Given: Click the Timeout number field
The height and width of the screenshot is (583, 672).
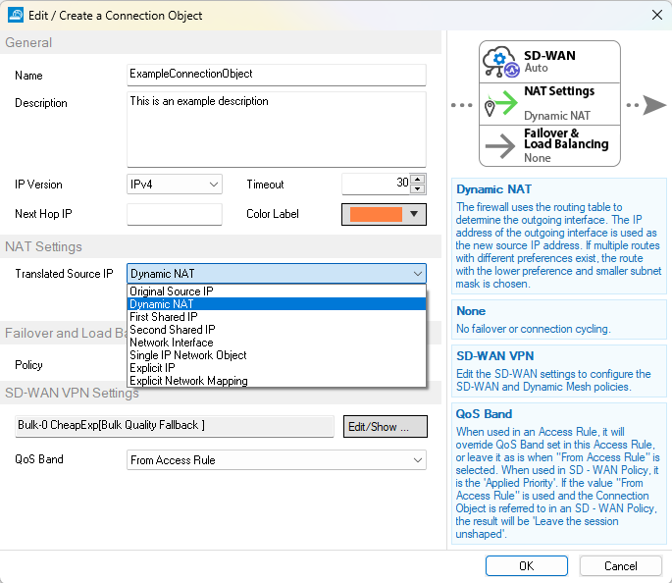Looking at the screenshot, I should click(x=376, y=184).
